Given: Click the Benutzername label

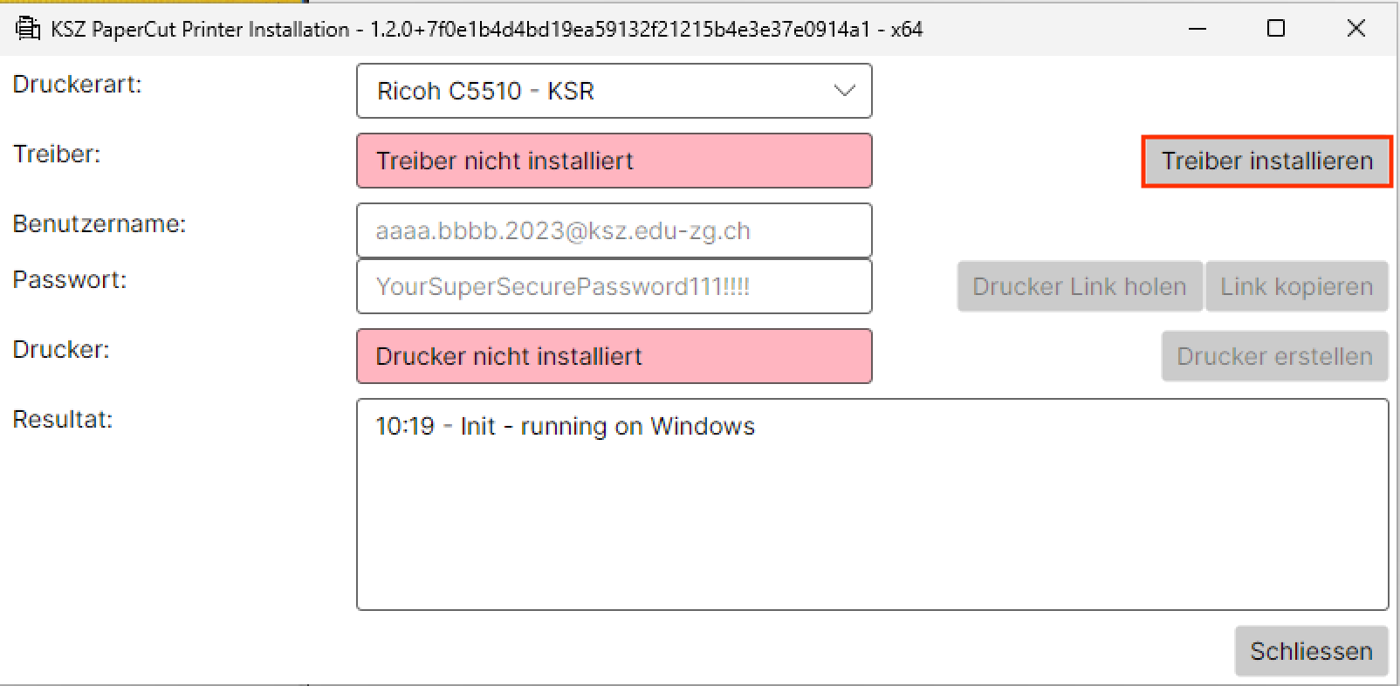Looking at the screenshot, I should 100,224.
